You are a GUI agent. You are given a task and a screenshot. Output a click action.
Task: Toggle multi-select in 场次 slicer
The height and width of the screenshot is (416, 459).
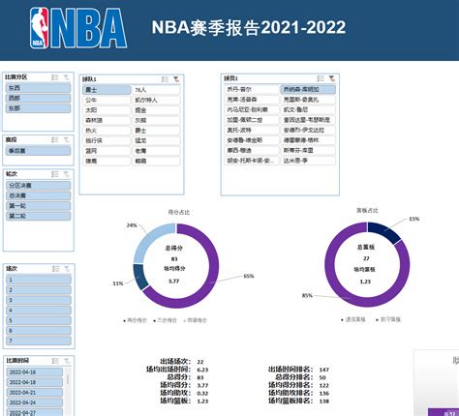(x=56, y=269)
